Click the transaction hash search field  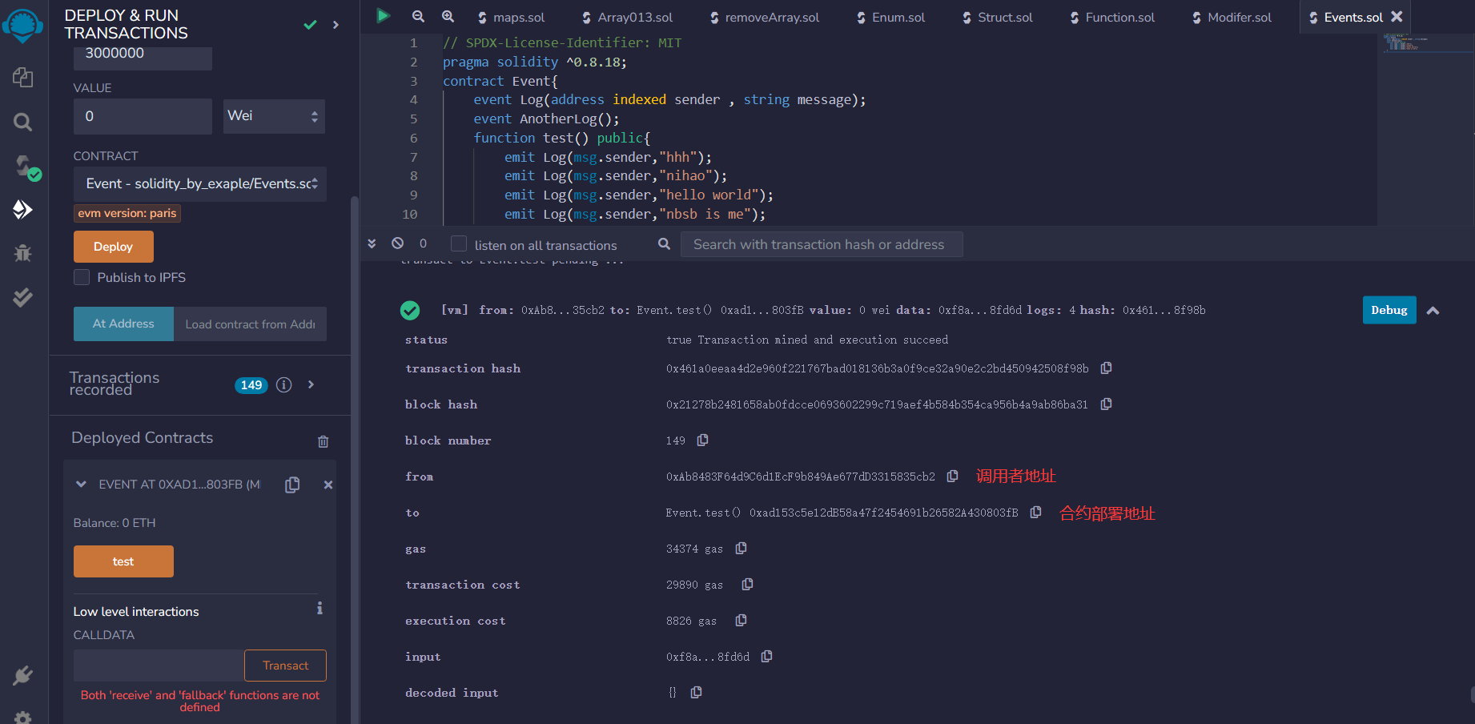point(821,244)
